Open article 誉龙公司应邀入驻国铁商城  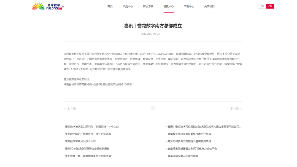point(182,156)
